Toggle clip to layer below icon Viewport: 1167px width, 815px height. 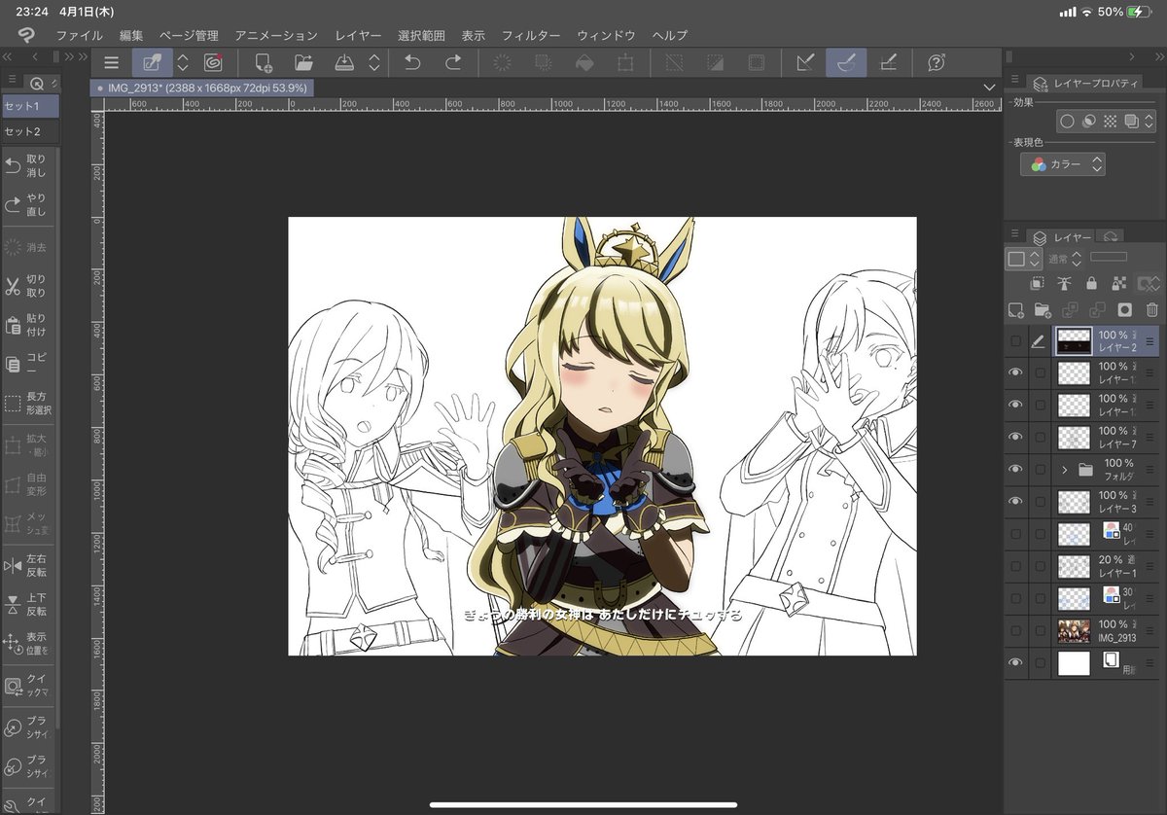(x=1037, y=283)
